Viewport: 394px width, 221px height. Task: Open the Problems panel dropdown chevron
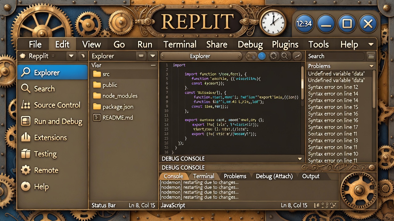click(372, 66)
